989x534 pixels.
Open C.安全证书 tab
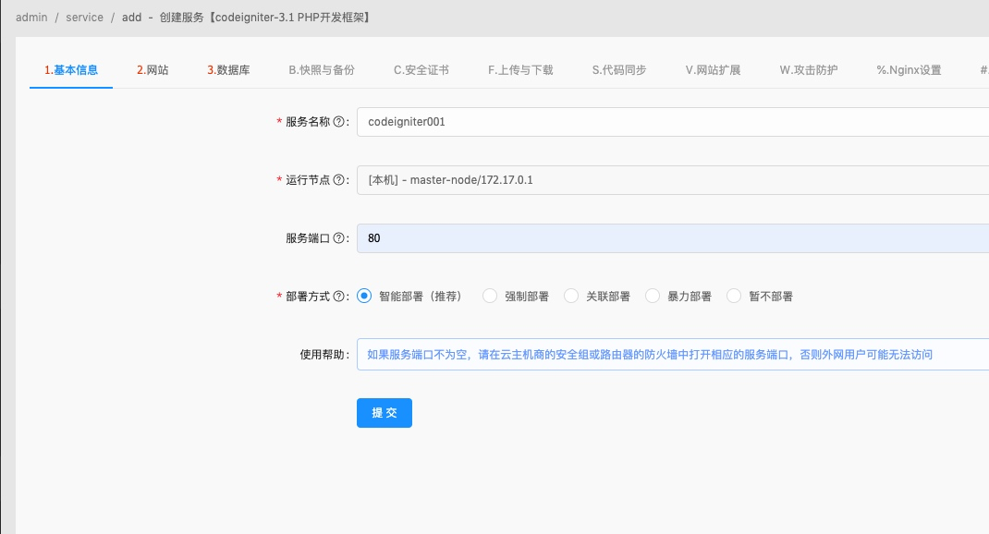[x=421, y=70]
